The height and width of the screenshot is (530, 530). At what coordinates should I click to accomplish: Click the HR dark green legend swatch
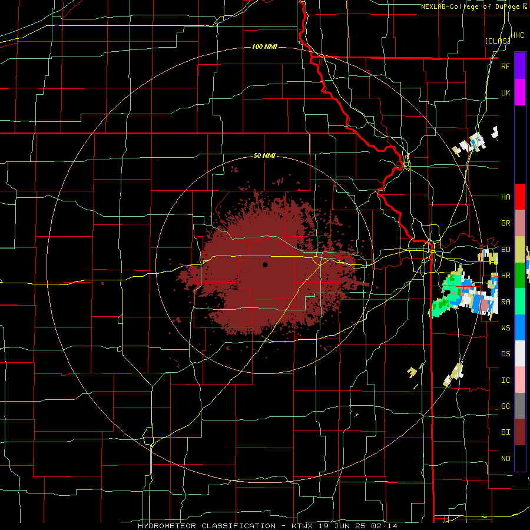pos(520,276)
